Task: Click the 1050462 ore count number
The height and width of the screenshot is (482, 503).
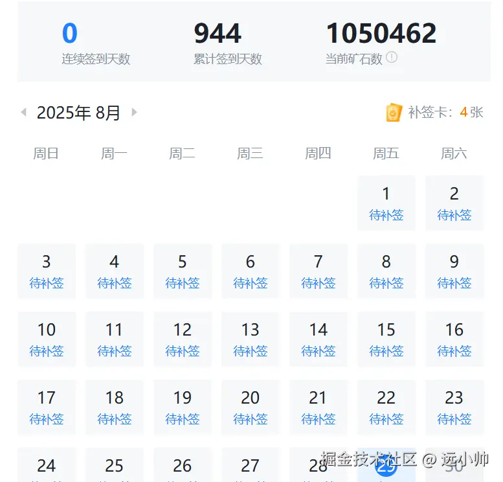Action: click(381, 34)
